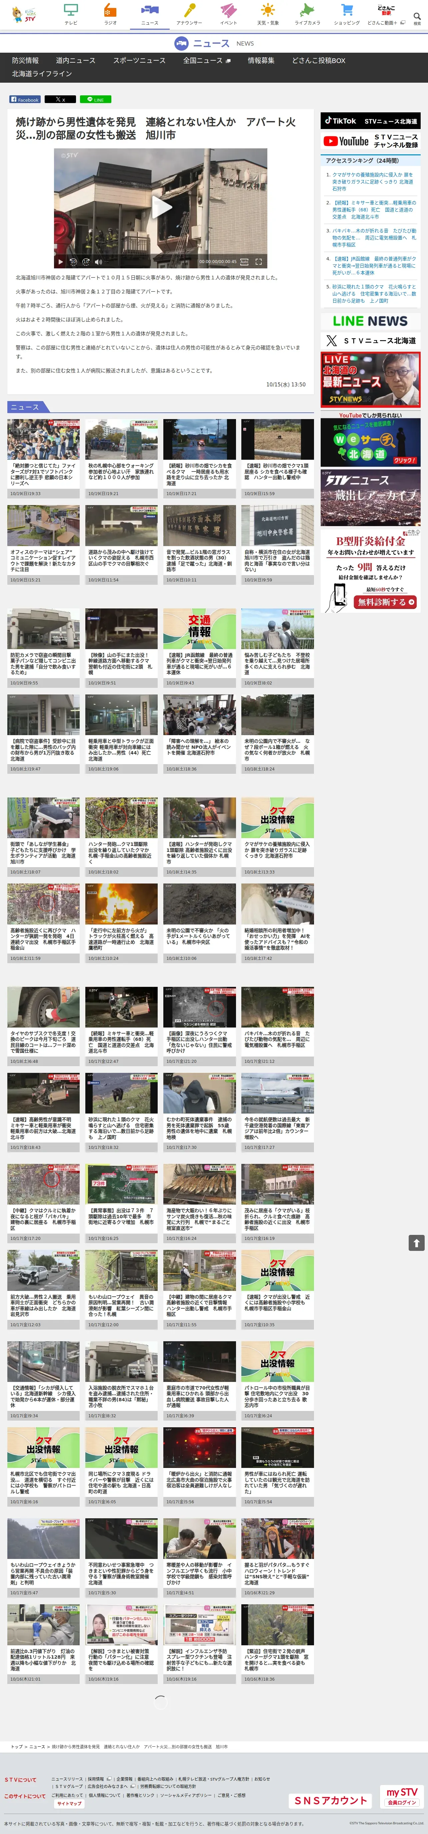Select どさんこ投稿BOX in news navigation
428x1834 pixels.
click(x=318, y=61)
